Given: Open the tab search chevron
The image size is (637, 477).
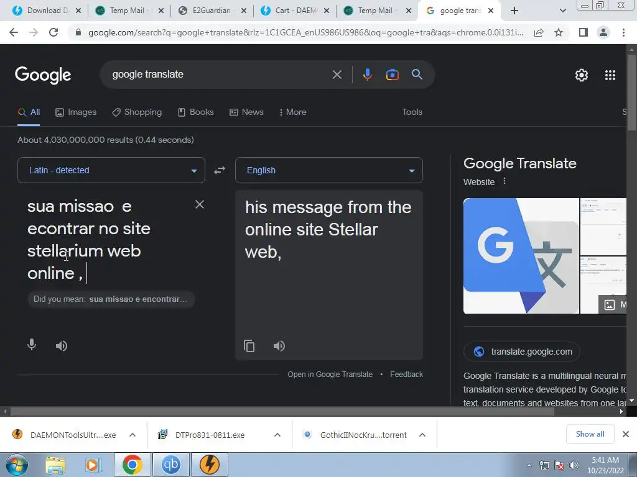Looking at the screenshot, I should (562, 11).
